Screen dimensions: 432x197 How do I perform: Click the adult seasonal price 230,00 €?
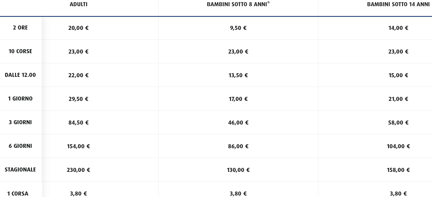pyautogui.click(x=79, y=170)
